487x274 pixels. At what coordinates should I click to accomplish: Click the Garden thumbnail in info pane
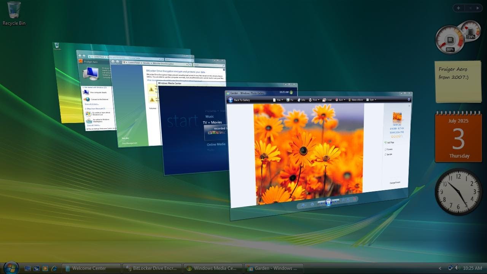(397, 117)
